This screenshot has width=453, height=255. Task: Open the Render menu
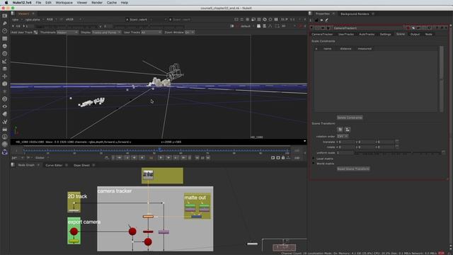97,3
